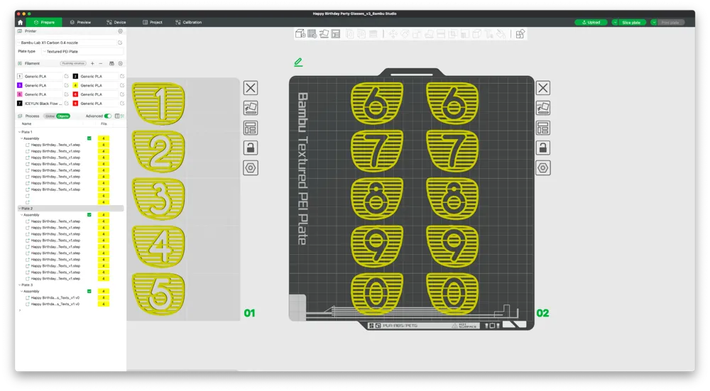Click the Add object cube icon
Viewport: 710px width, 391px height.
(300, 34)
